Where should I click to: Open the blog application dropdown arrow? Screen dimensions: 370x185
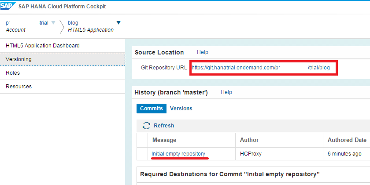click(x=118, y=23)
